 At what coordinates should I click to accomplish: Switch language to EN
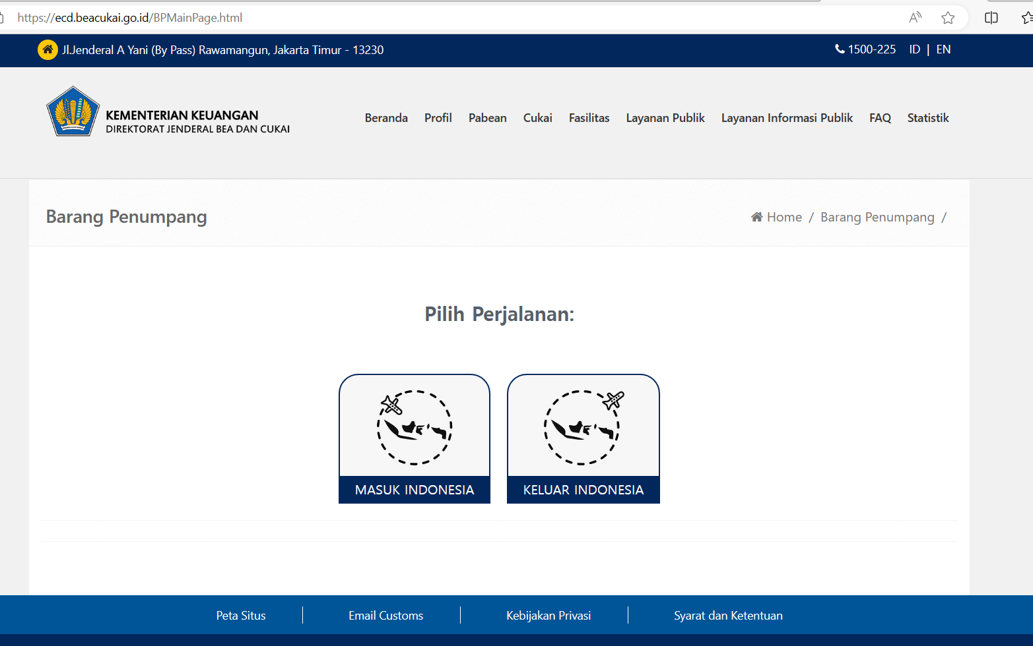(943, 49)
